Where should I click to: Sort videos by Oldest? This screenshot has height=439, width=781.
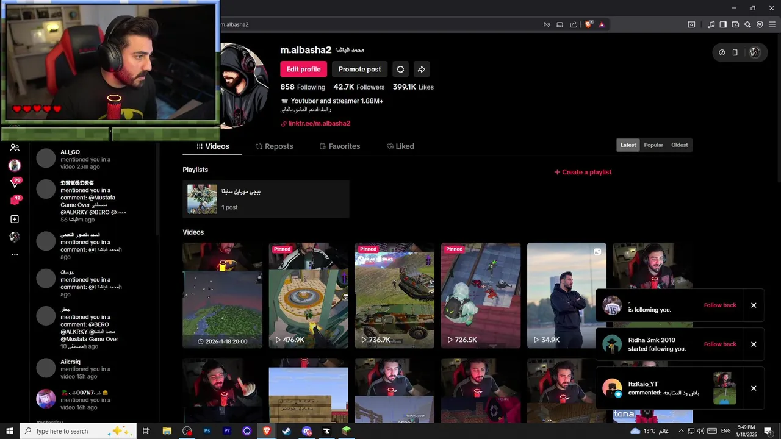[679, 145]
